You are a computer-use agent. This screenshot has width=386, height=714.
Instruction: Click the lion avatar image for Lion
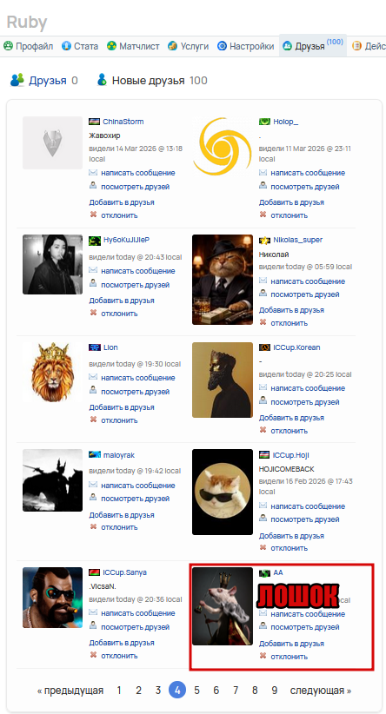[x=53, y=372]
